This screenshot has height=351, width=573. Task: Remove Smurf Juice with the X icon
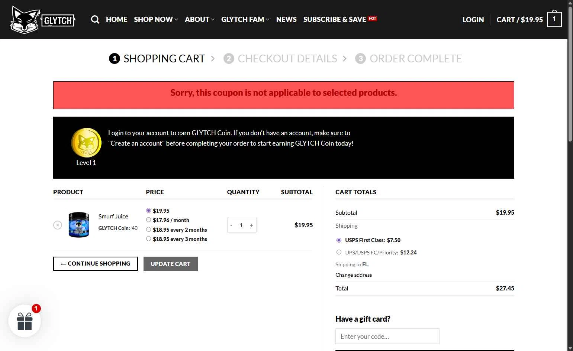pos(58,225)
